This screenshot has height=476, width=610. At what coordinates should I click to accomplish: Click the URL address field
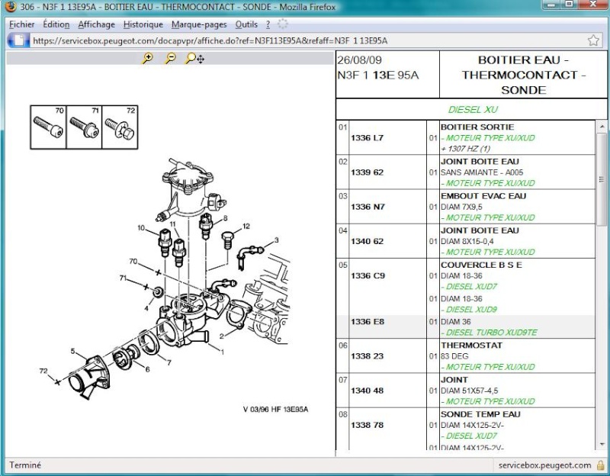point(307,40)
